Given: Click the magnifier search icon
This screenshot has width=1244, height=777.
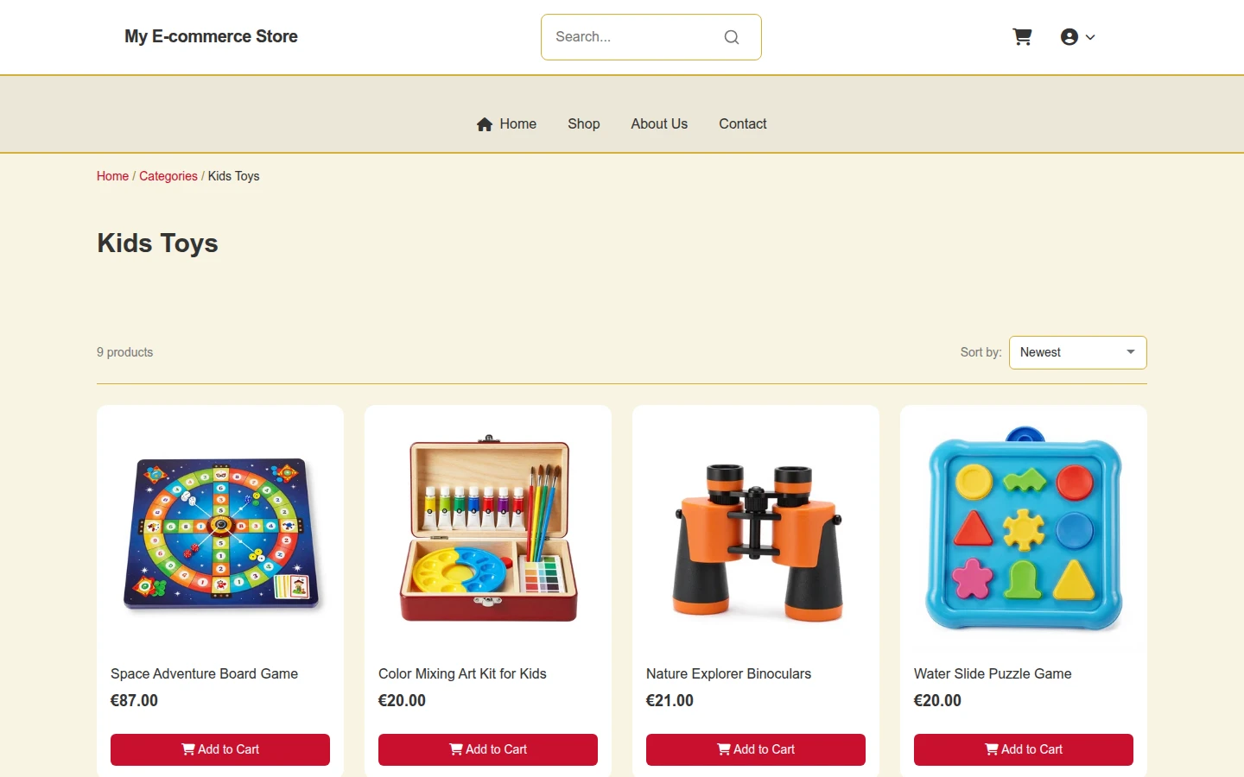Looking at the screenshot, I should (x=732, y=37).
